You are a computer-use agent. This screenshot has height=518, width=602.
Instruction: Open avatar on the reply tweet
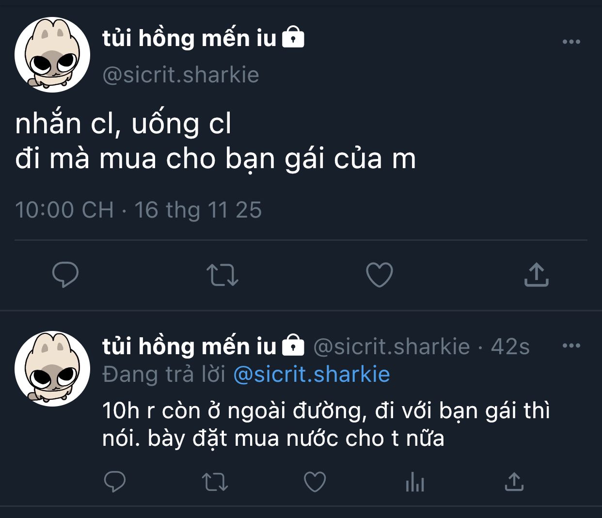pos(52,368)
